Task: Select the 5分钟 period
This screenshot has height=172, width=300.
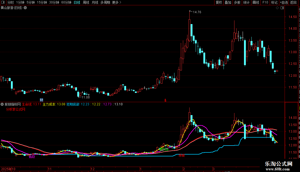Action: (31, 2)
